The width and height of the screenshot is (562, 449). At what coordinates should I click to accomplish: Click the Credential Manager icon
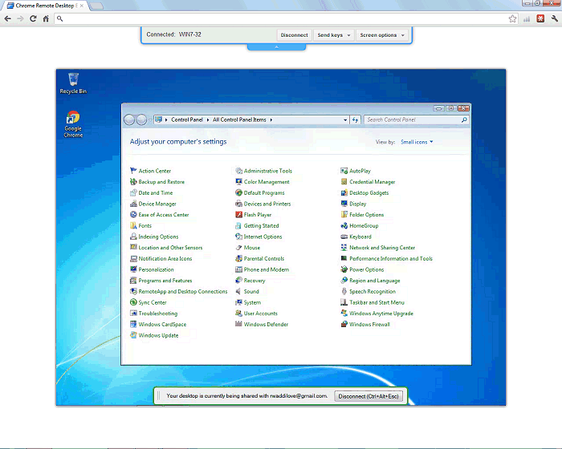pyautogui.click(x=344, y=182)
